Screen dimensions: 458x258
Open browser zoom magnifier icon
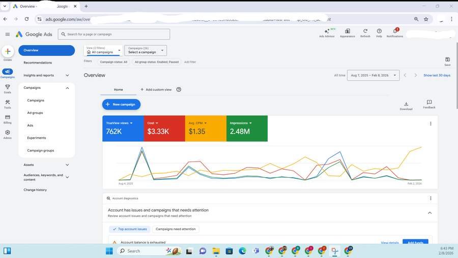click(x=416, y=19)
